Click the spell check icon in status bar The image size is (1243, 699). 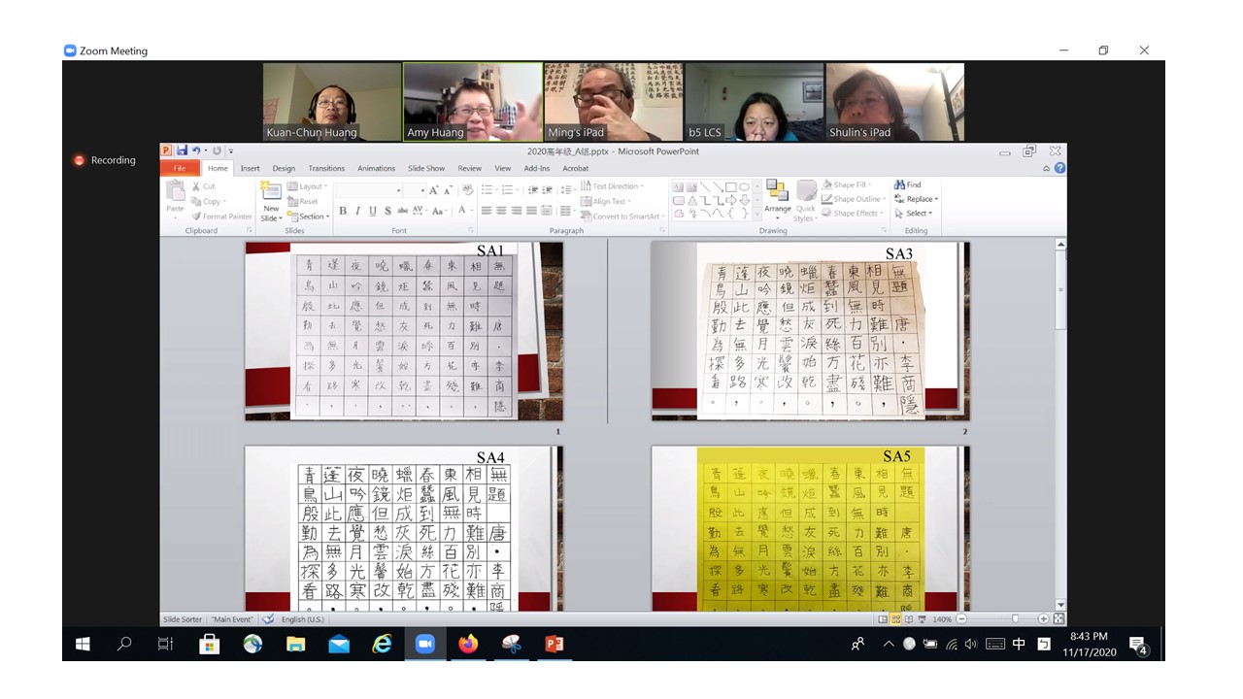coord(268,619)
